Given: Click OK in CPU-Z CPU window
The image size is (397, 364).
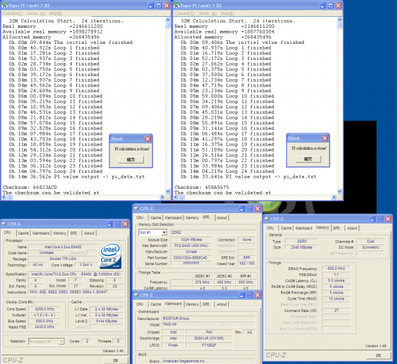Looking at the screenshot, I should 116,360.
